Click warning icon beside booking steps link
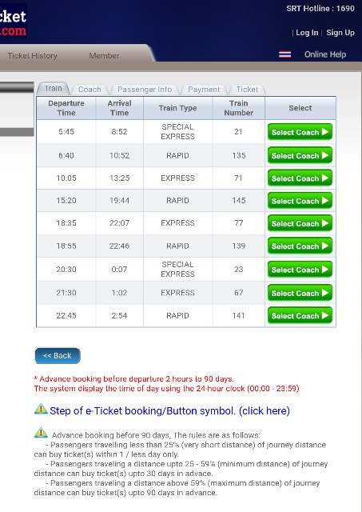Viewport: 362px width, 512px height. [41, 409]
